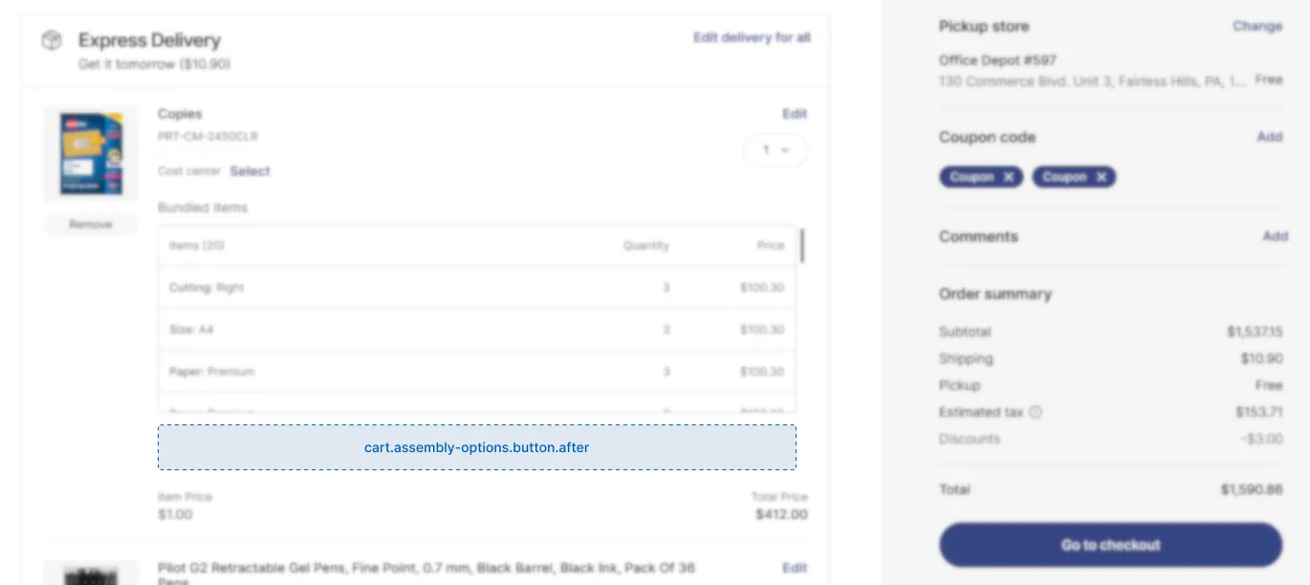Click the Pilot G2 Retractable Gel Pens title
Screen dimensions: 1310x585
(x=426, y=574)
